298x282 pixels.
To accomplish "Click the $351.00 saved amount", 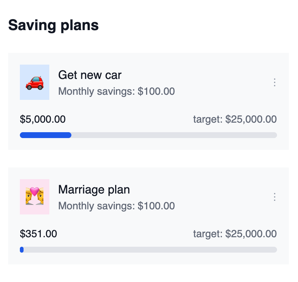I will [39, 234].
